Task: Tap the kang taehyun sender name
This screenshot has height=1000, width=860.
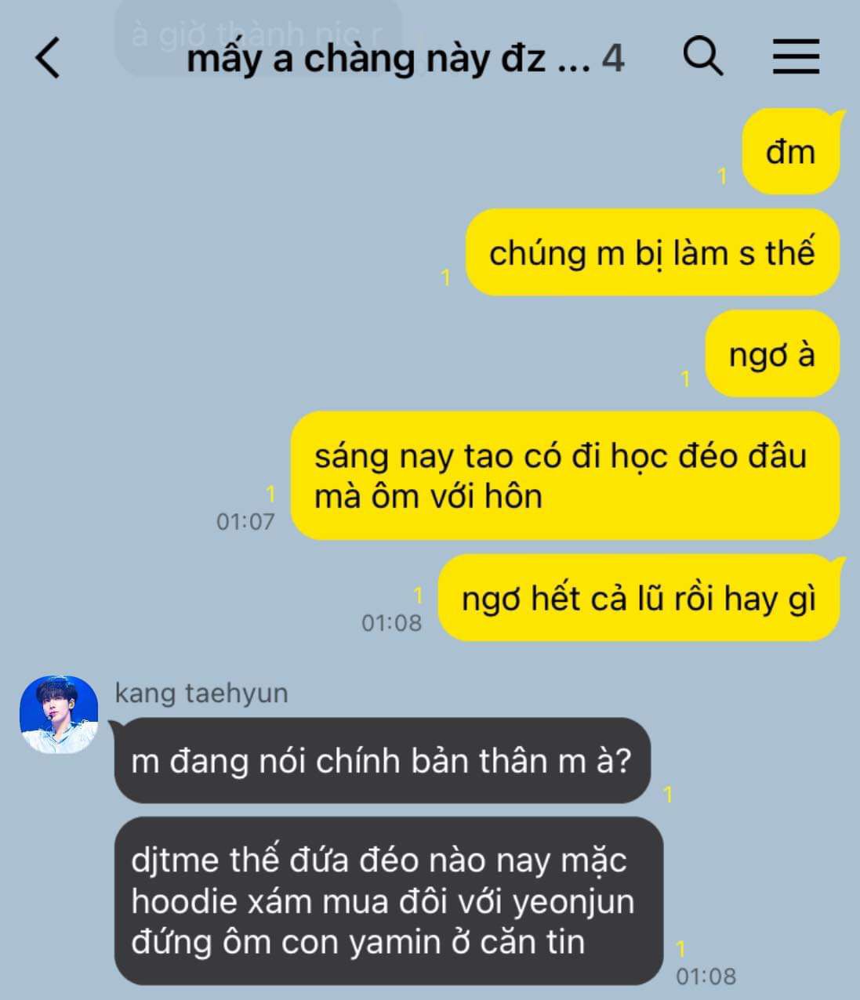Action: 201,694
